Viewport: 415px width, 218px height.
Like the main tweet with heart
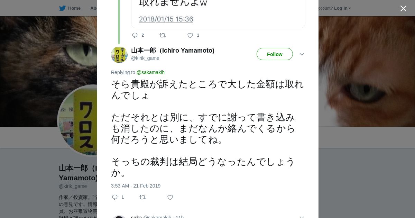[170, 197]
